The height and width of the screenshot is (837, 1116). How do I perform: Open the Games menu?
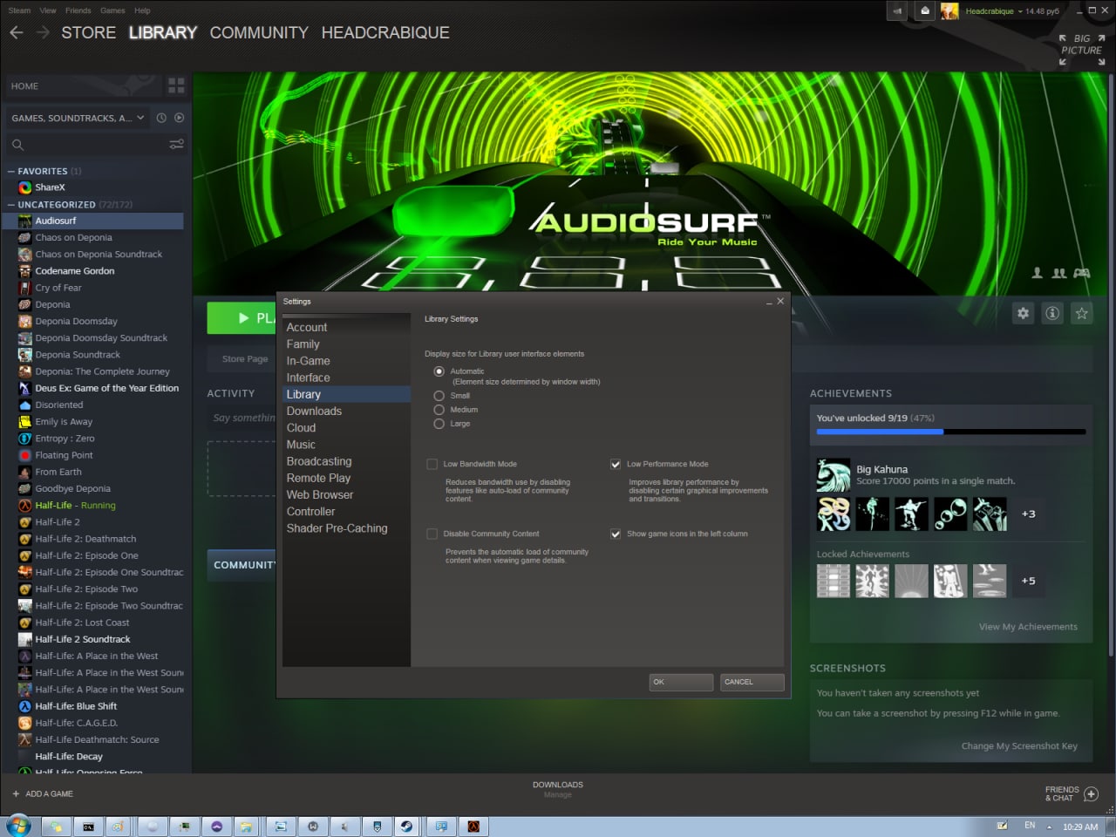point(112,10)
